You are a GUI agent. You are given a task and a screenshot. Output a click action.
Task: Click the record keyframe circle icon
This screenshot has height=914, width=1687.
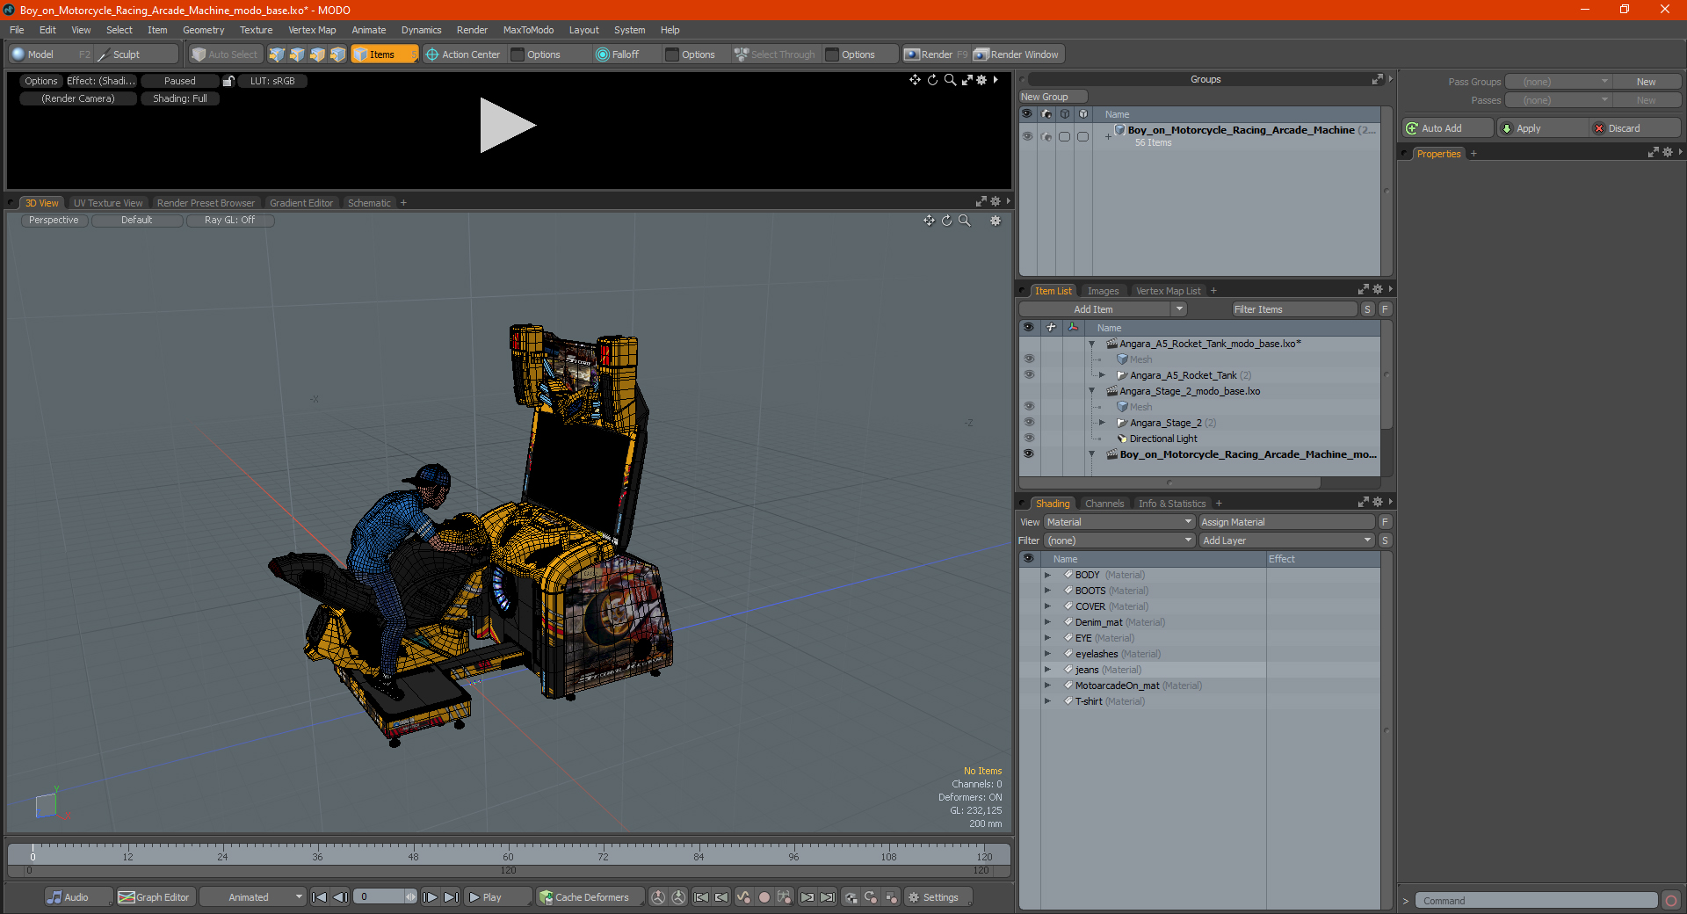point(764,897)
